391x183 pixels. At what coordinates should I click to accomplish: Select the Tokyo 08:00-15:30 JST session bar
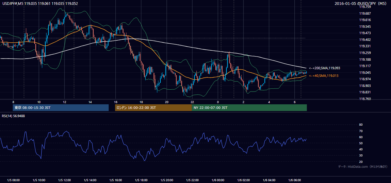pyautogui.click(x=61, y=108)
